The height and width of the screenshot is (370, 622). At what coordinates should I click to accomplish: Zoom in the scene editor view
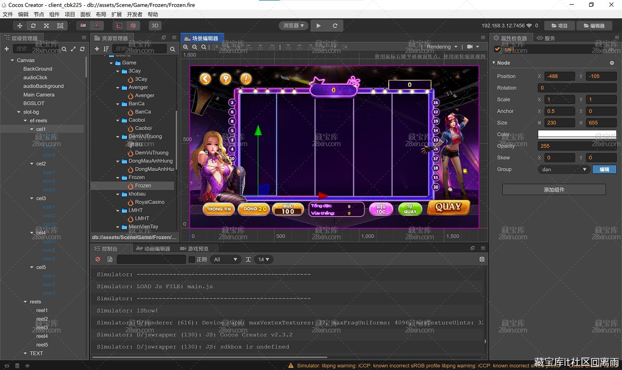[186, 47]
